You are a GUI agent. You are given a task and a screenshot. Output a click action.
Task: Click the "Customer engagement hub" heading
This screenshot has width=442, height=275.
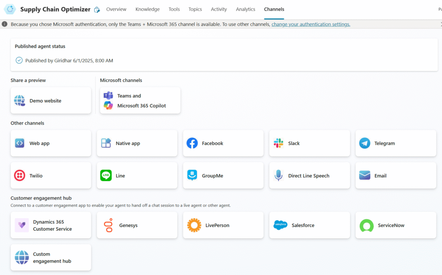point(41,198)
